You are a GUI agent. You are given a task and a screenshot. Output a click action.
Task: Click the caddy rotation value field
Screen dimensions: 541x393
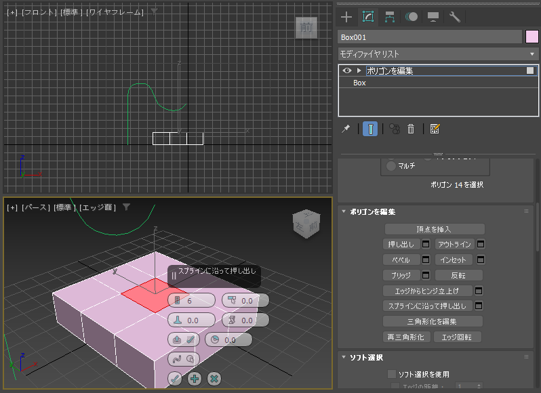coord(228,339)
